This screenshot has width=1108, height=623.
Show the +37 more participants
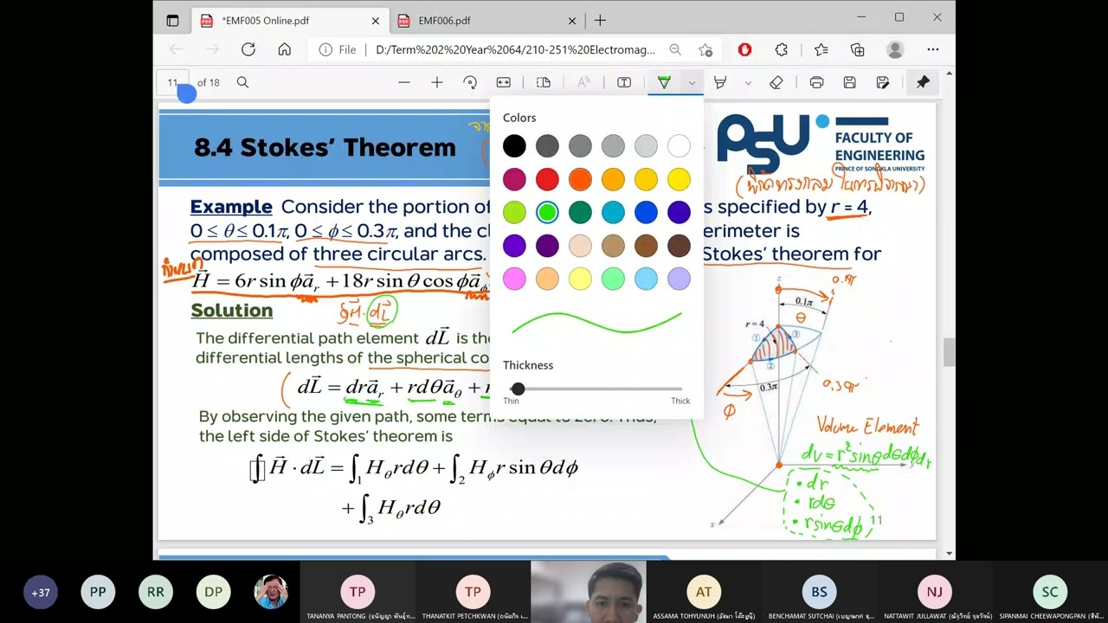41,593
